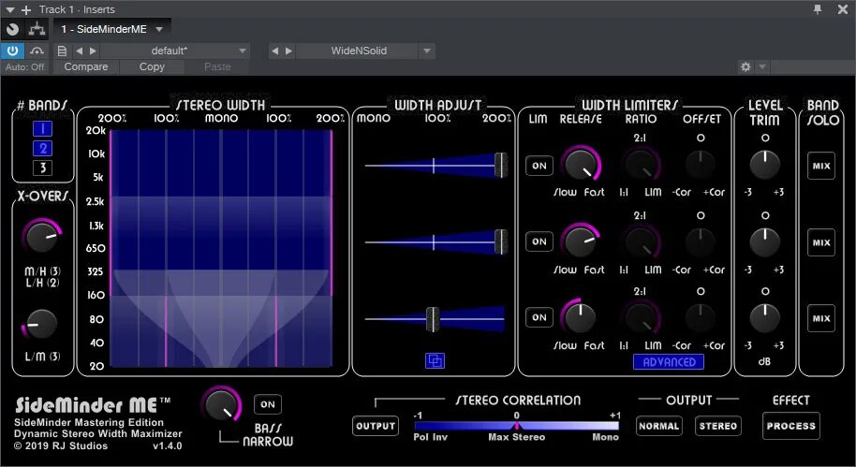Solo the mid band with MIX button
This screenshot has width=856, height=467.
(821, 242)
